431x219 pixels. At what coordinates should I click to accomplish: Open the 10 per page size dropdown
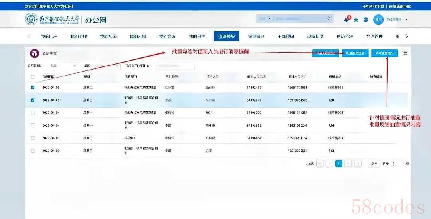coord(374,164)
